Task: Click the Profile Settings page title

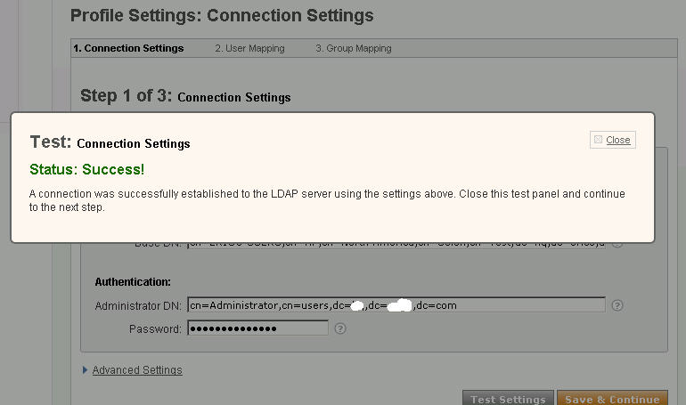Action: point(222,15)
